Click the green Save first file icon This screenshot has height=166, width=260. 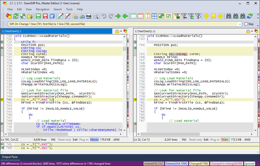38,16
